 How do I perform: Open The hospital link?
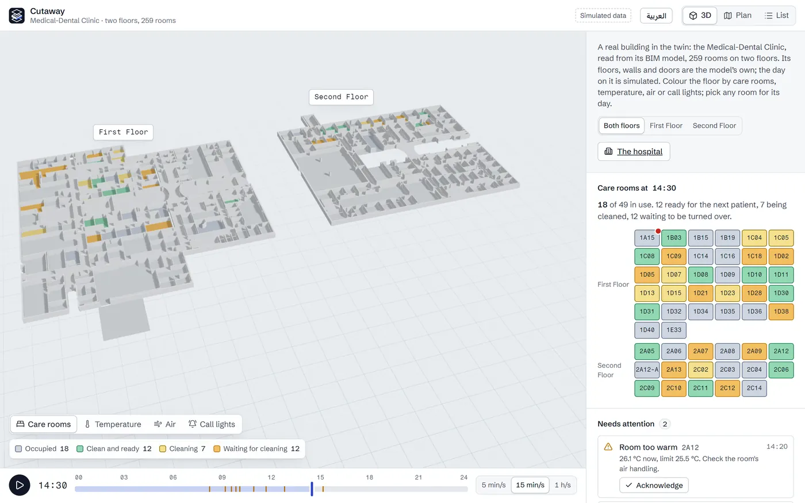pyautogui.click(x=634, y=151)
